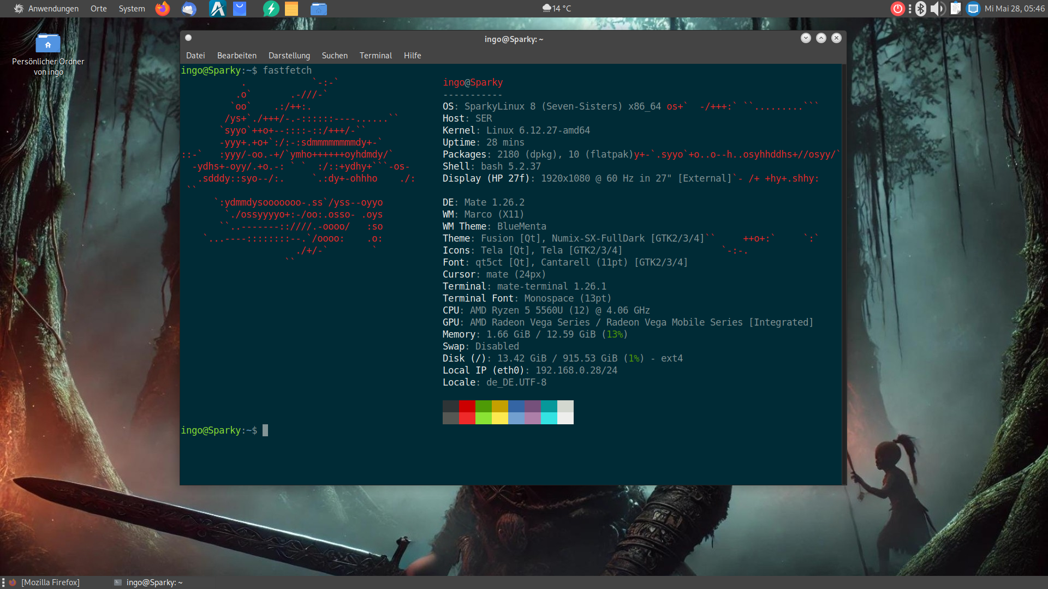Open the Darstellung menu in terminal
The image size is (1048, 589).
289,56
